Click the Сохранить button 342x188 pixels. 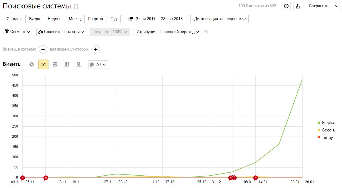tap(319, 6)
